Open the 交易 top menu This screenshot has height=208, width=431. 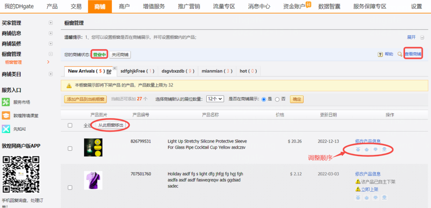coord(76,7)
